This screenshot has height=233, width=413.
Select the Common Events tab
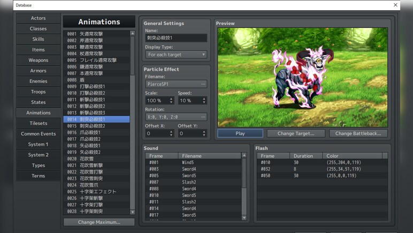pyautogui.click(x=38, y=134)
